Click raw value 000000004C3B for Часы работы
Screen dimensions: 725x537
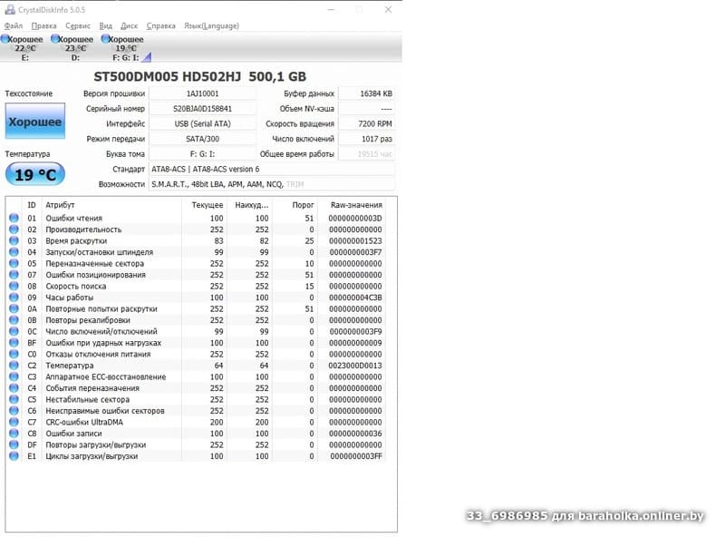[x=355, y=298]
